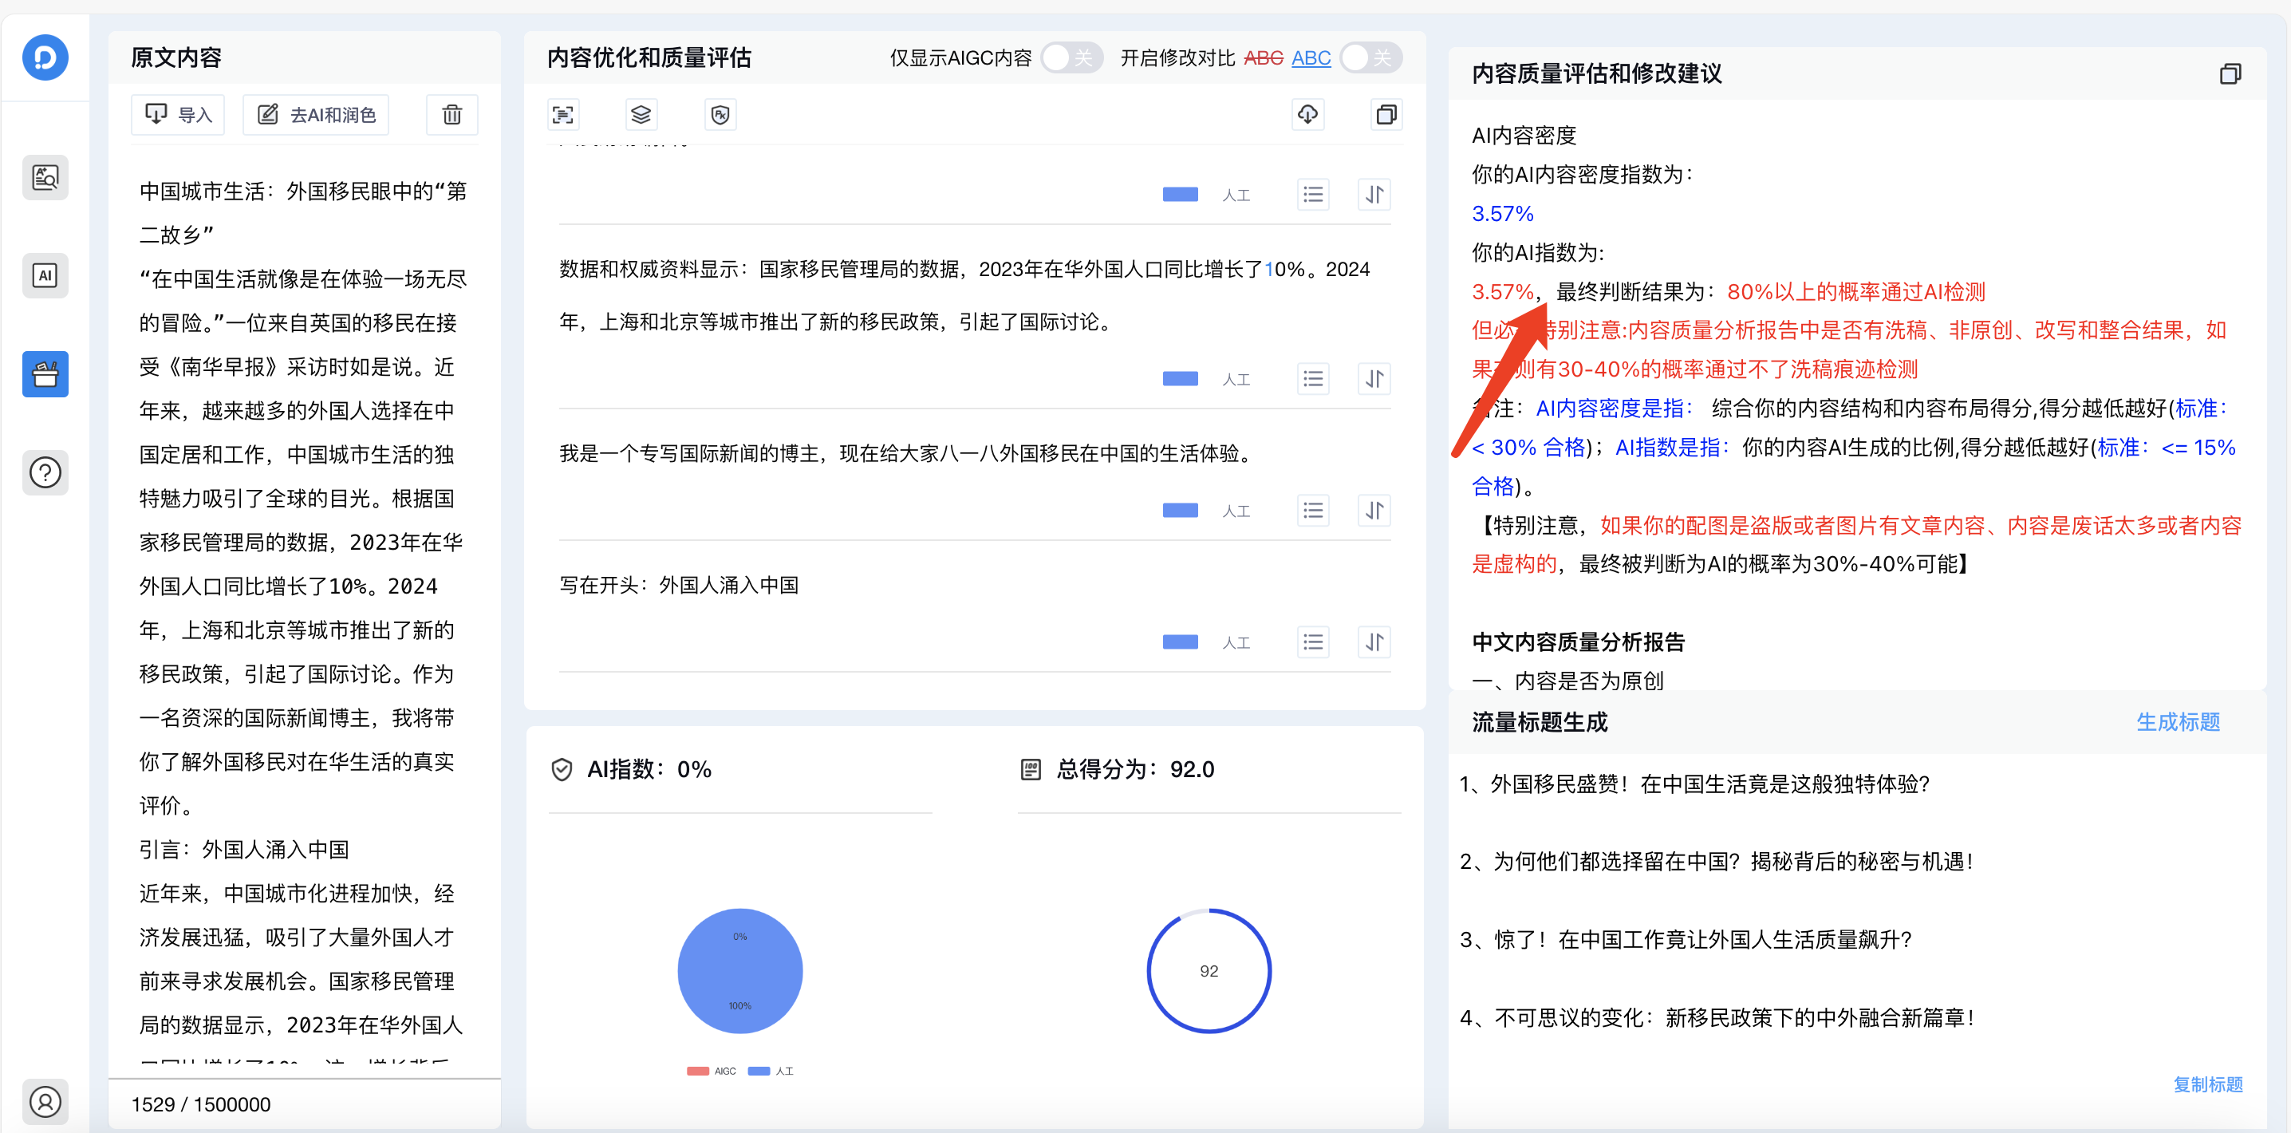Click the shield check icon
Image resolution: width=2291 pixels, height=1133 pixels.
(720, 115)
